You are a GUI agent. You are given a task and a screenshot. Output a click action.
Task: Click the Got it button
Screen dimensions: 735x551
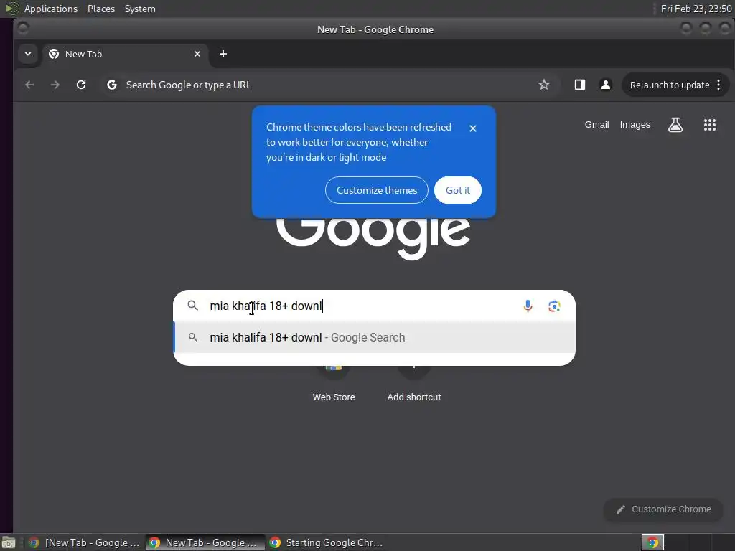457,190
